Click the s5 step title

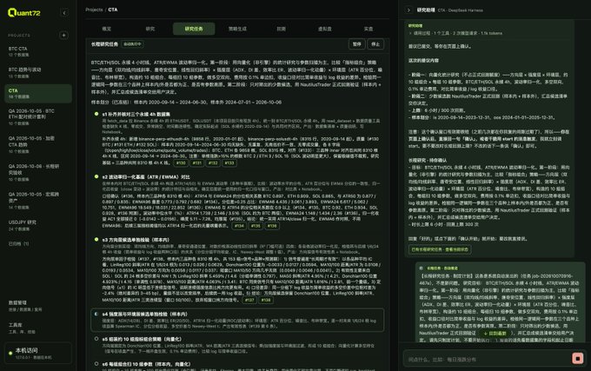[x=142, y=339]
